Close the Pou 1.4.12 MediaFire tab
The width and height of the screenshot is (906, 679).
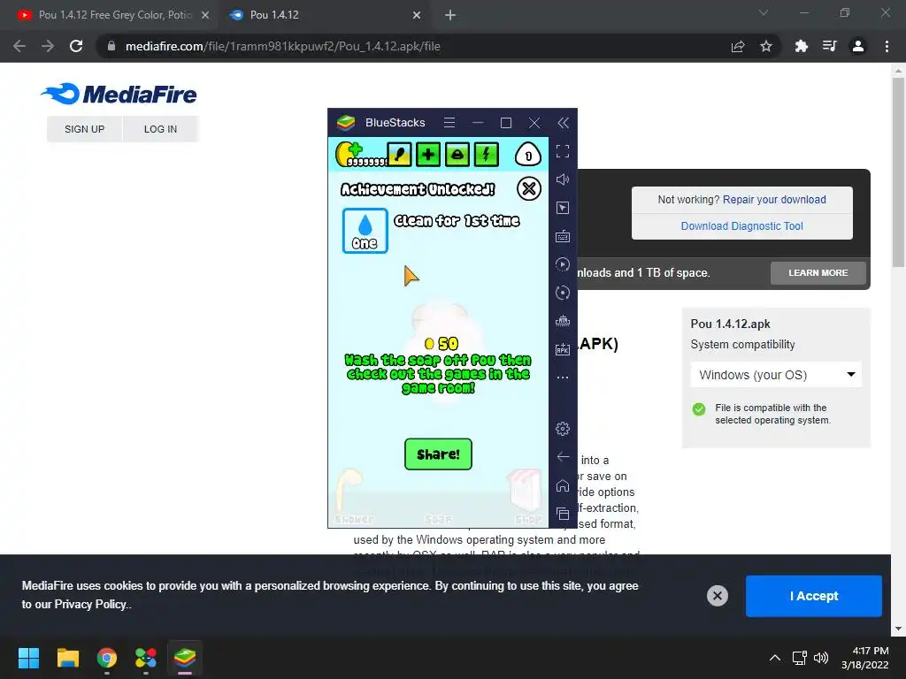(417, 15)
